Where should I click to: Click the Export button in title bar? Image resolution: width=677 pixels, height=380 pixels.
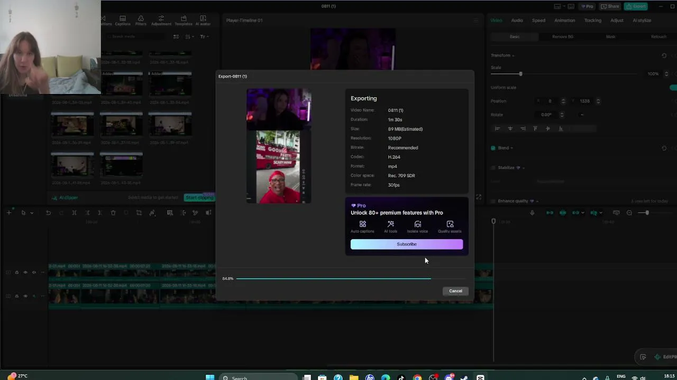636,6
